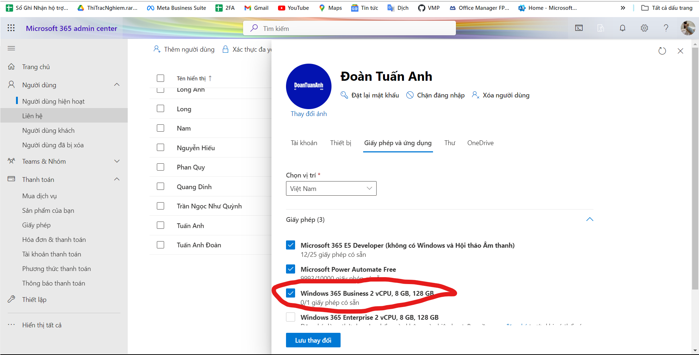Click Lưu thay đổi button
699x355 pixels.
click(313, 340)
